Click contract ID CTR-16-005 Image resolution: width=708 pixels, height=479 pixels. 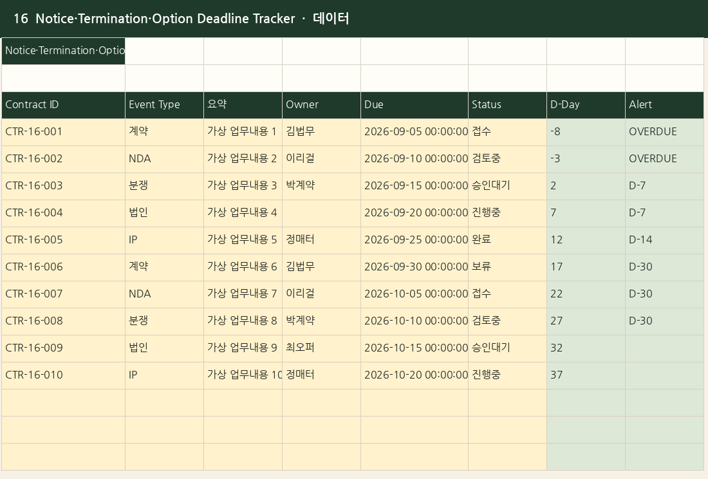click(x=63, y=241)
